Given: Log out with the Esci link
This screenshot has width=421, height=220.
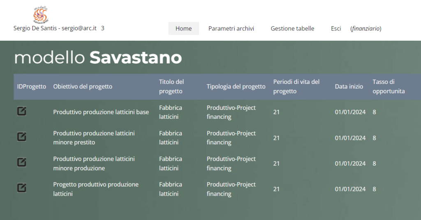Looking at the screenshot, I should point(336,28).
